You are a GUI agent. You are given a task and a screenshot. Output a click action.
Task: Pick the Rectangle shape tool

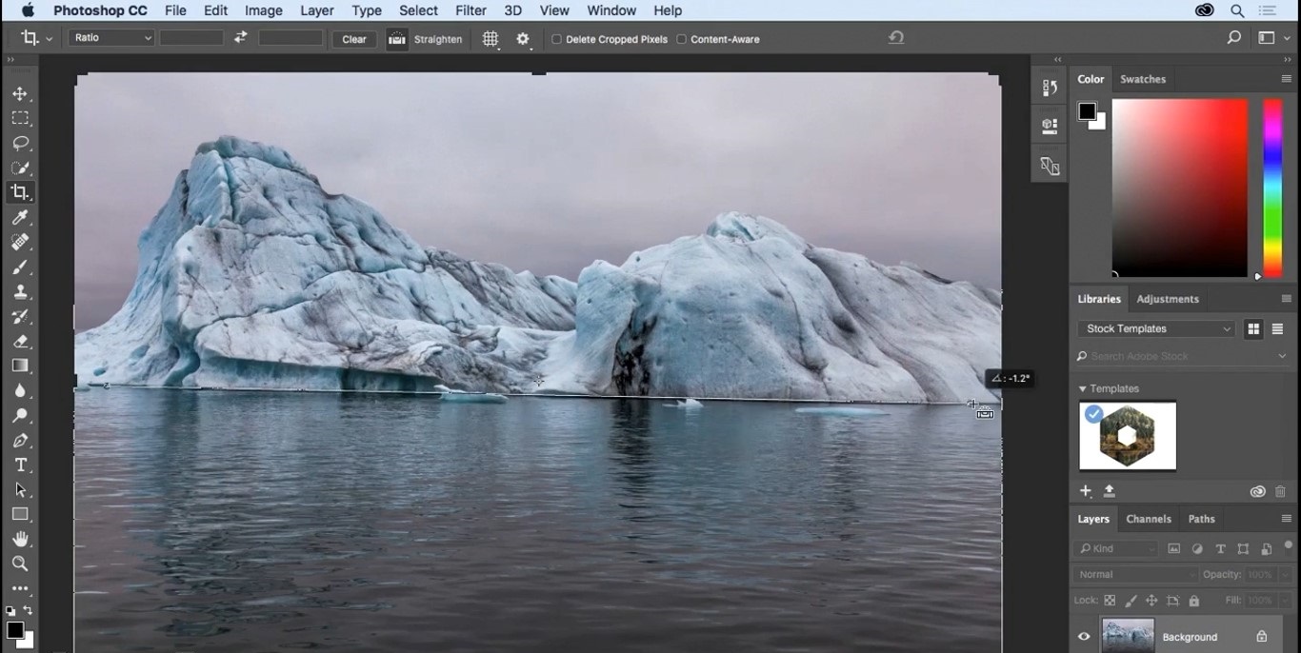20,514
